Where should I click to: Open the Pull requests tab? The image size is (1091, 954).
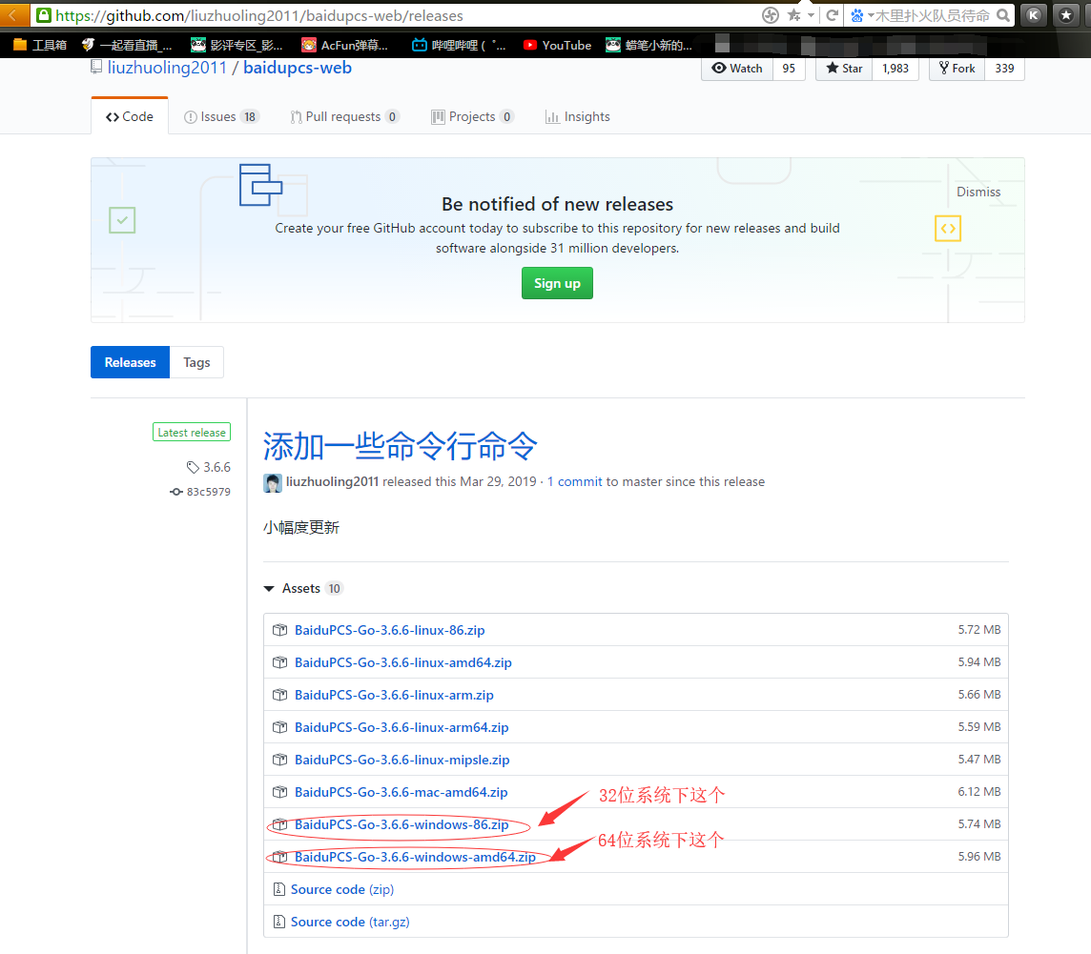click(x=344, y=117)
